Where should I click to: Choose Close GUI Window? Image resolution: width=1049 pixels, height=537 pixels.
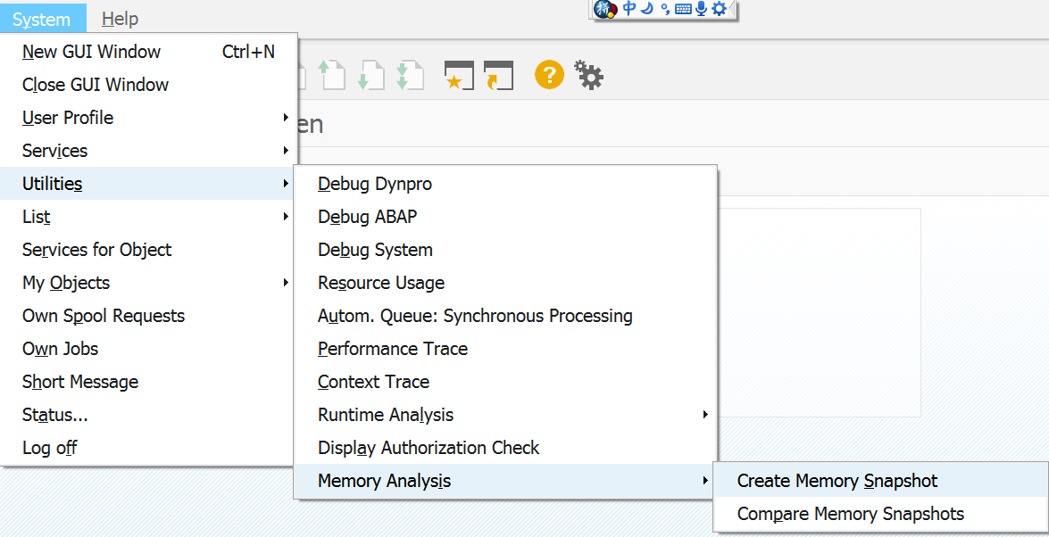click(x=148, y=84)
